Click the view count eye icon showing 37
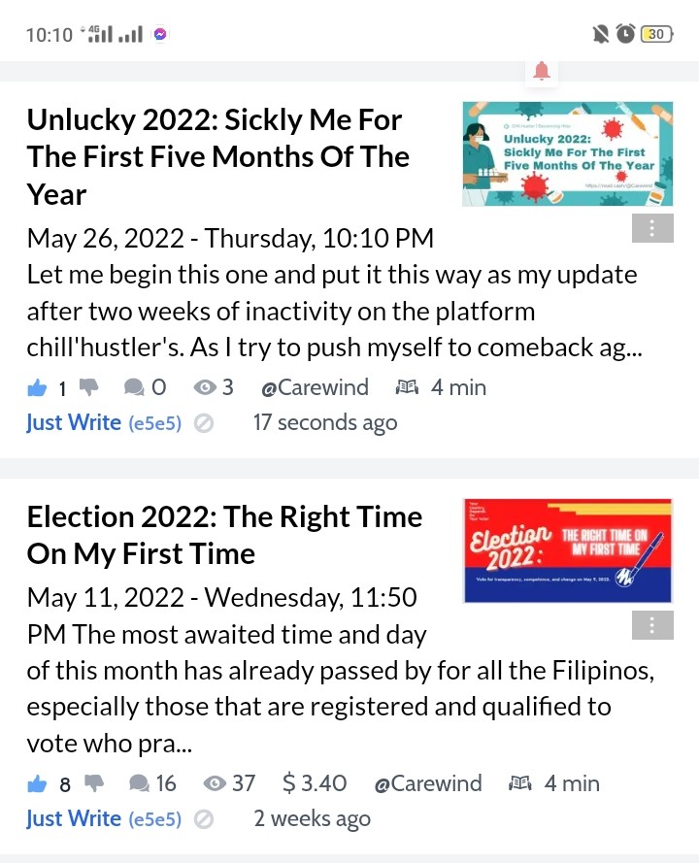The image size is (699, 863). tap(215, 783)
